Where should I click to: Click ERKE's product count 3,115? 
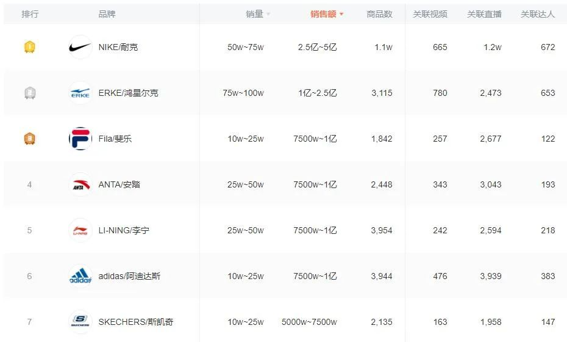382,93
